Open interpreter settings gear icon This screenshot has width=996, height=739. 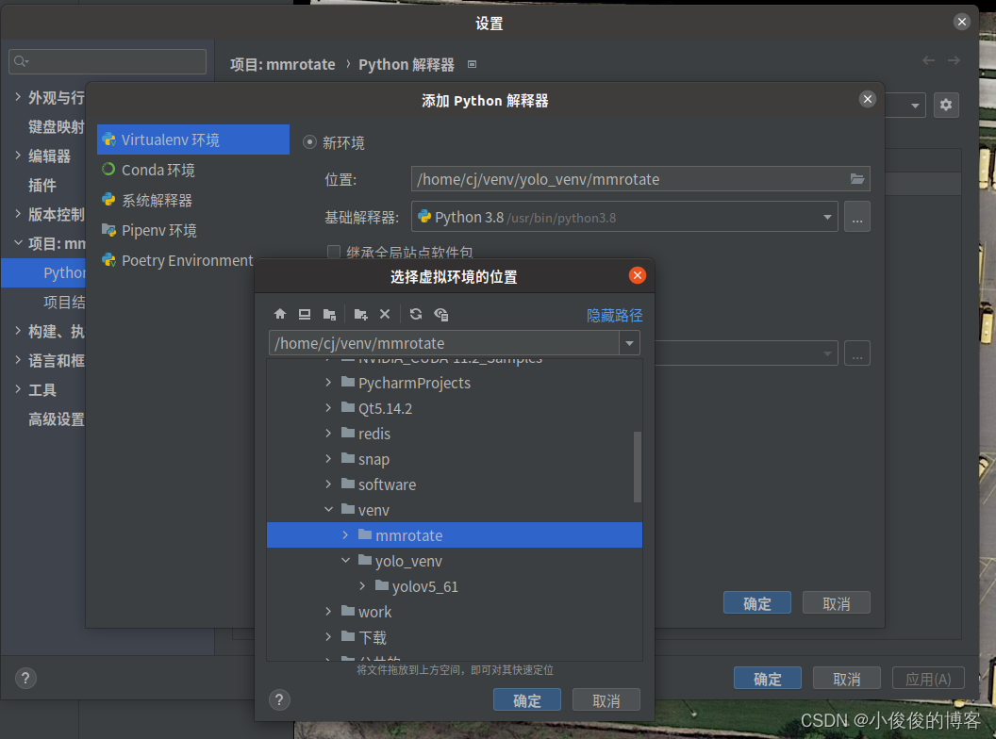pyautogui.click(x=946, y=105)
